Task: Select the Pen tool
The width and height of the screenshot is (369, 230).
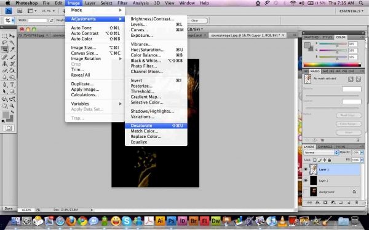Action: coord(4,85)
